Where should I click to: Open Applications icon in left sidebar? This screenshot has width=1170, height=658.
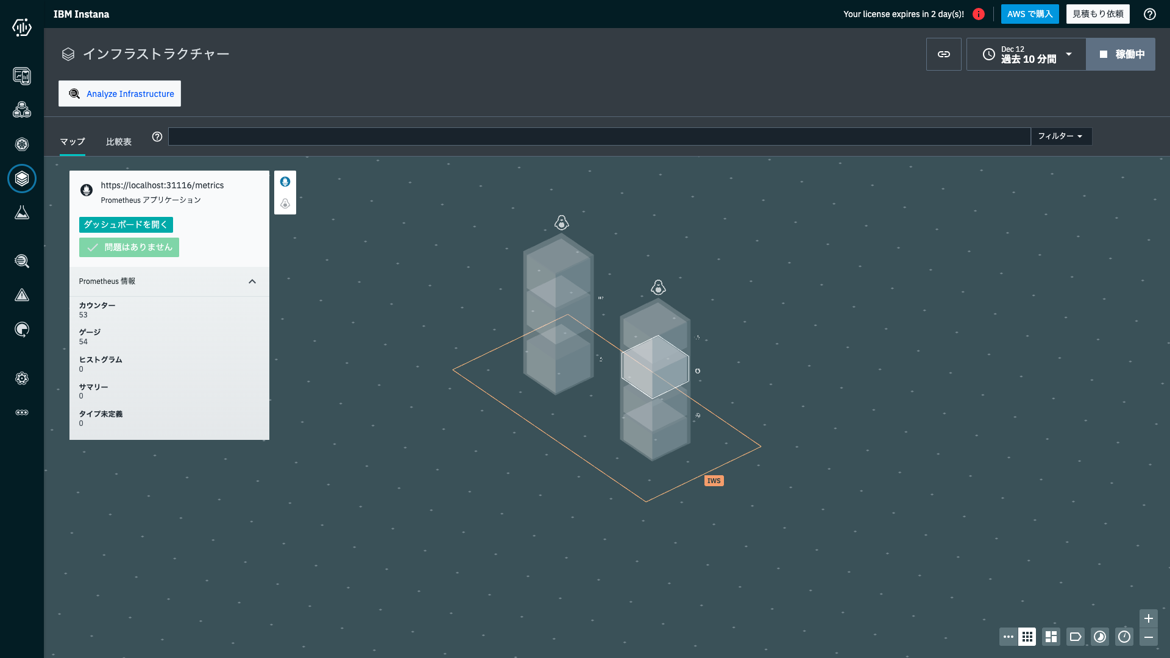point(22,110)
